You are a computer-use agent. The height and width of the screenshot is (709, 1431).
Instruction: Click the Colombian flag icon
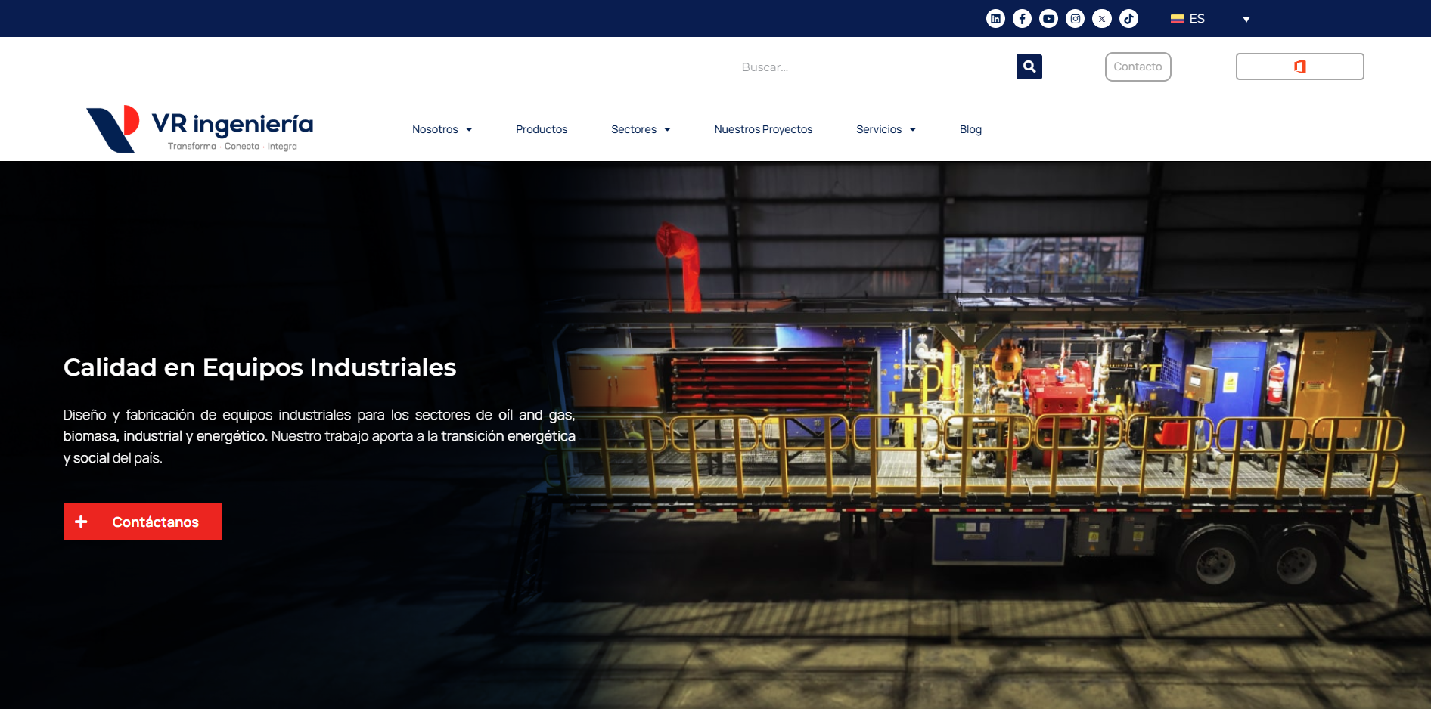click(x=1177, y=19)
